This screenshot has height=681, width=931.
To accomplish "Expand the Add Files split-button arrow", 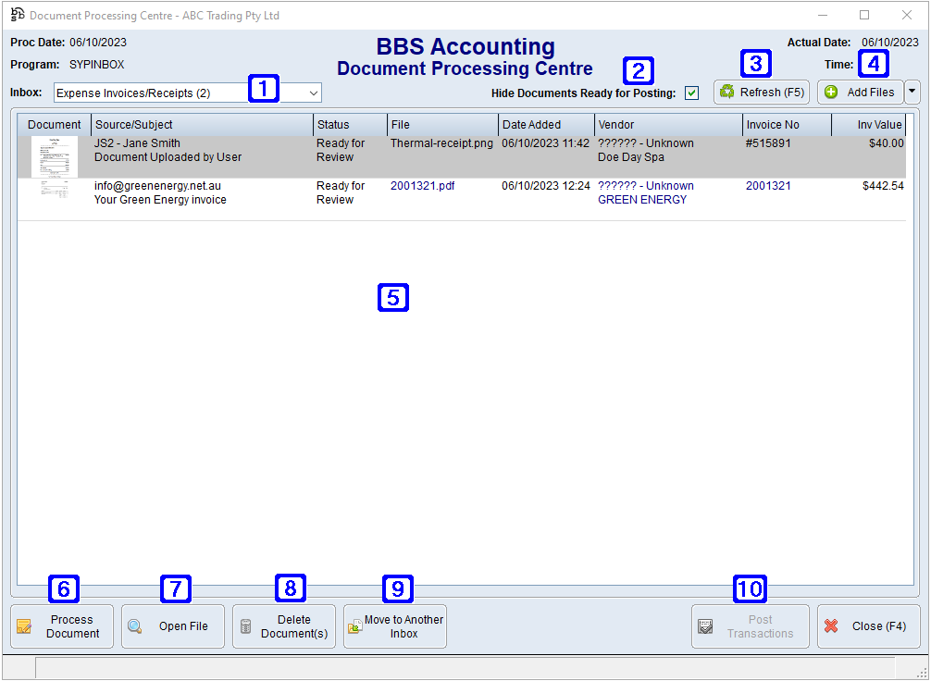I will (x=912, y=92).
